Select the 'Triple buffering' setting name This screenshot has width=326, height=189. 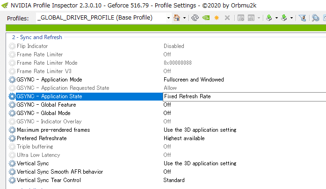click(35, 147)
